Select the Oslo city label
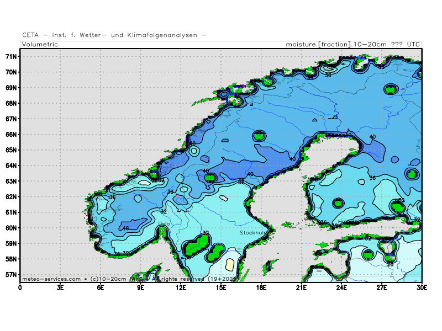Screen dimensions: 442x331 (x=164, y=224)
